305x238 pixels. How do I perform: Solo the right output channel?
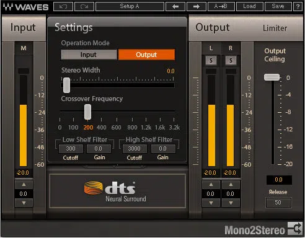[x=231, y=61]
